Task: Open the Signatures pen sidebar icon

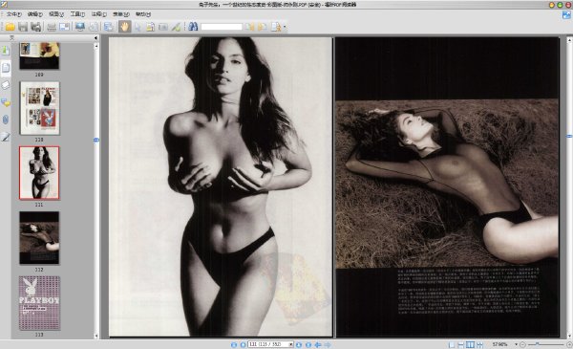Action: point(6,137)
